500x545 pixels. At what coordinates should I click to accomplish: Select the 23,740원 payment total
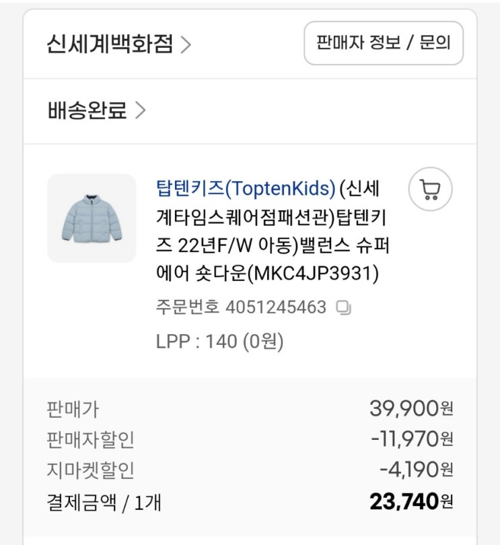(x=411, y=501)
